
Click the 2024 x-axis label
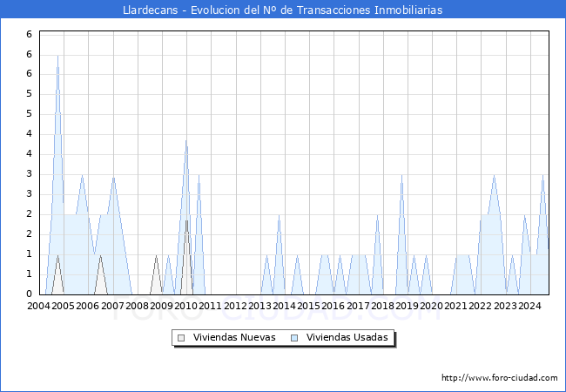(529, 306)
